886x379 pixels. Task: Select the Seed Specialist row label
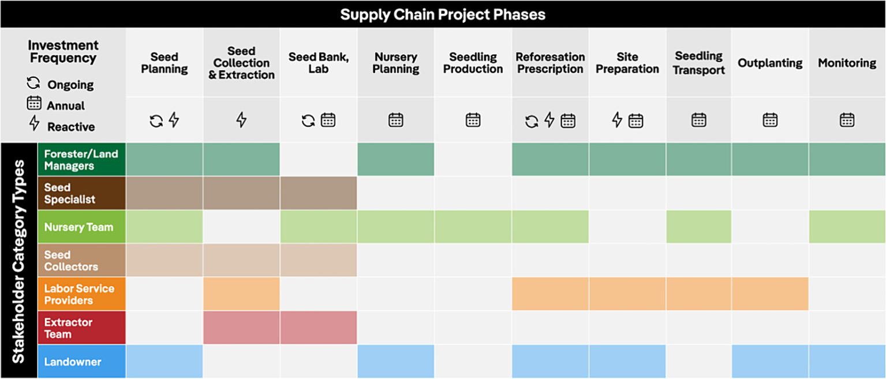(81, 193)
